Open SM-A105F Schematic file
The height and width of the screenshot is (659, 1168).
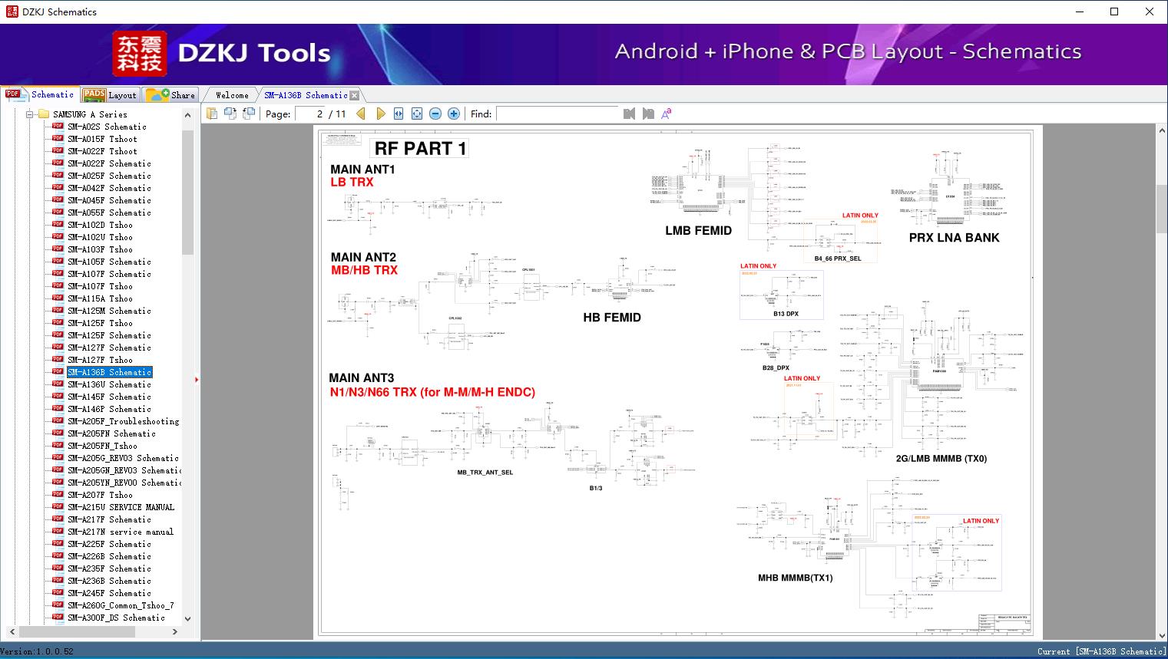pyautogui.click(x=109, y=262)
